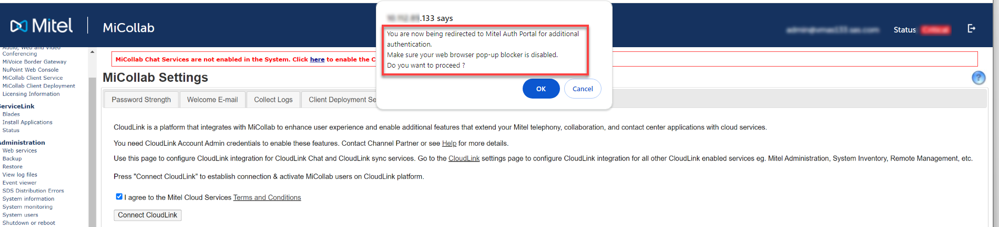Click 'here' link to enable chat
999x227 pixels.
pyautogui.click(x=317, y=59)
